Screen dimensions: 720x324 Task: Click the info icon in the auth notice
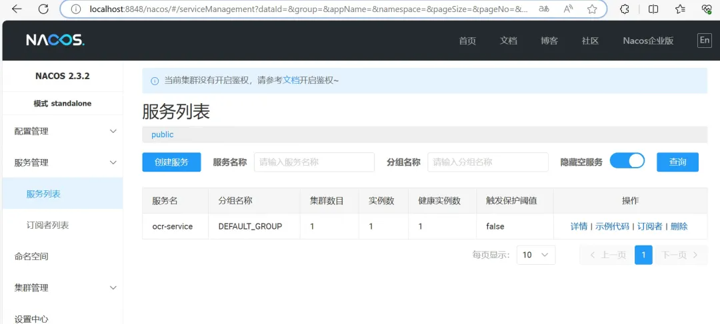pos(155,81)
